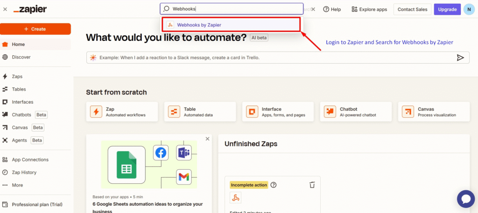Open 6 Google Sheets automation ideas link

[148, 208]
